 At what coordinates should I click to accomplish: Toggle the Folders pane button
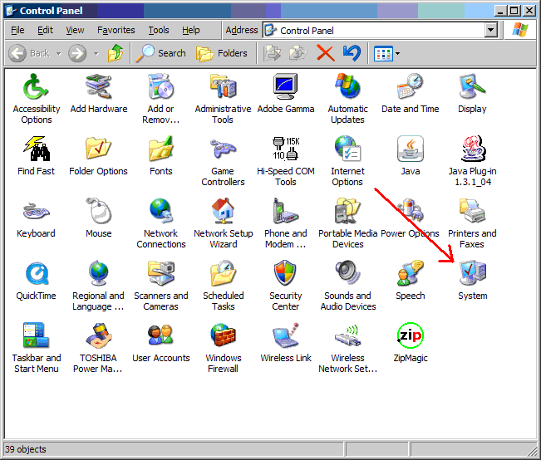click(x=222, y=53)
